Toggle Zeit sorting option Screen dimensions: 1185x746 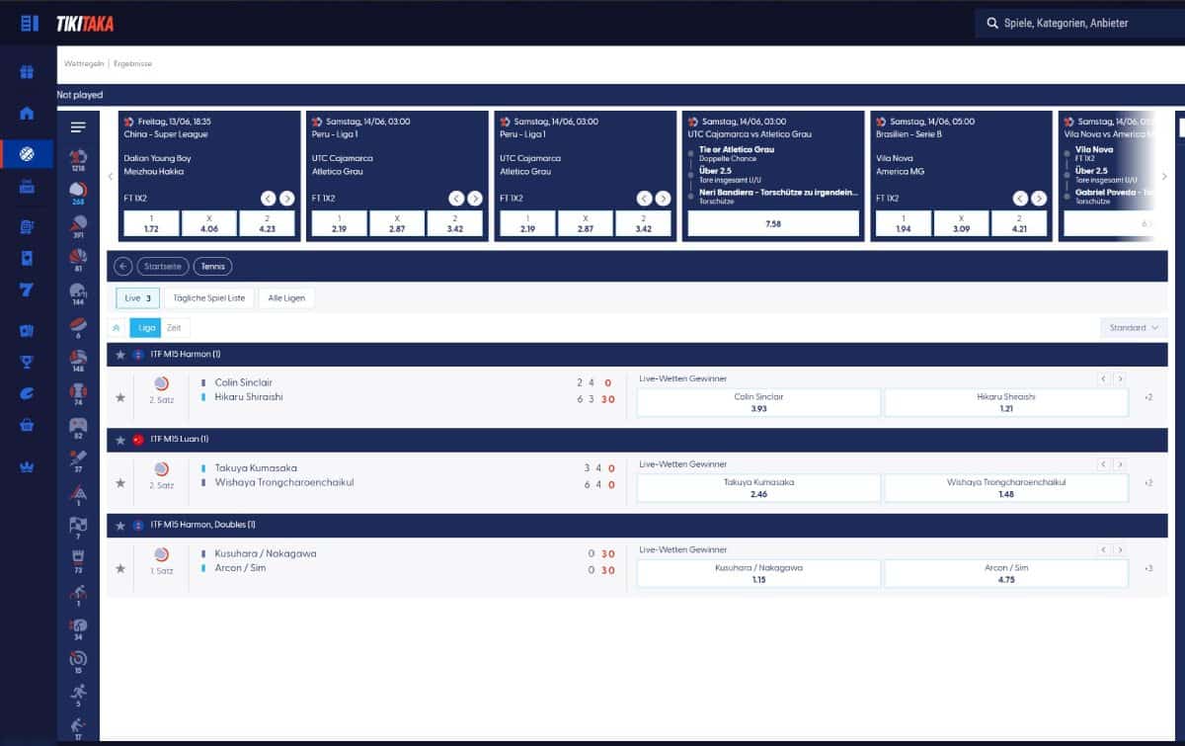[x=174, y=327]
